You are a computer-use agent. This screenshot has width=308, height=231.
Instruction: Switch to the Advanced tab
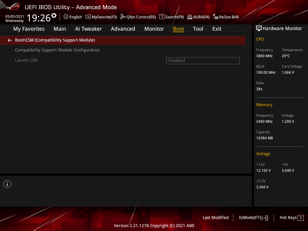pyautogui.click(x=123, y=29)
